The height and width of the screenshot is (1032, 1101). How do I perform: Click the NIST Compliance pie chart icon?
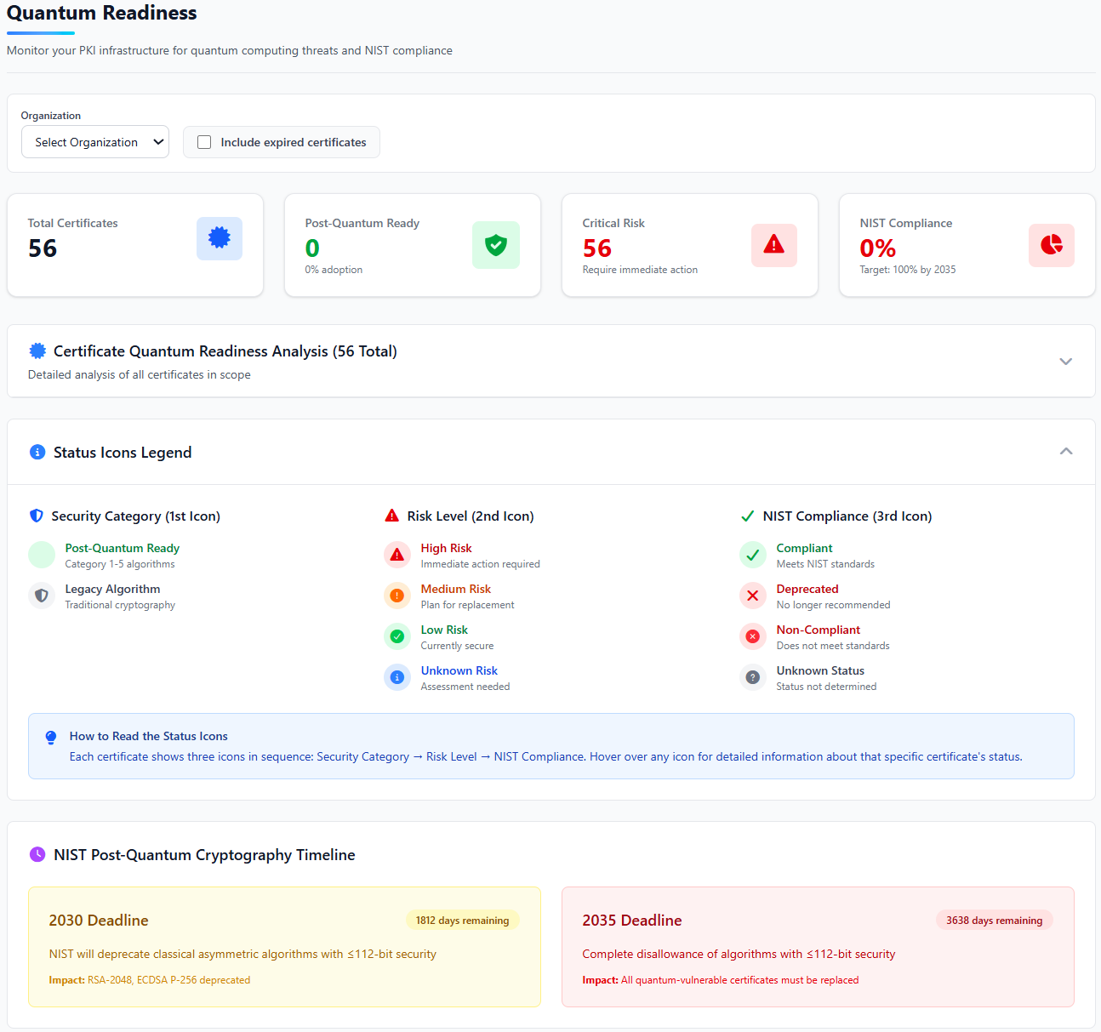1052,245
